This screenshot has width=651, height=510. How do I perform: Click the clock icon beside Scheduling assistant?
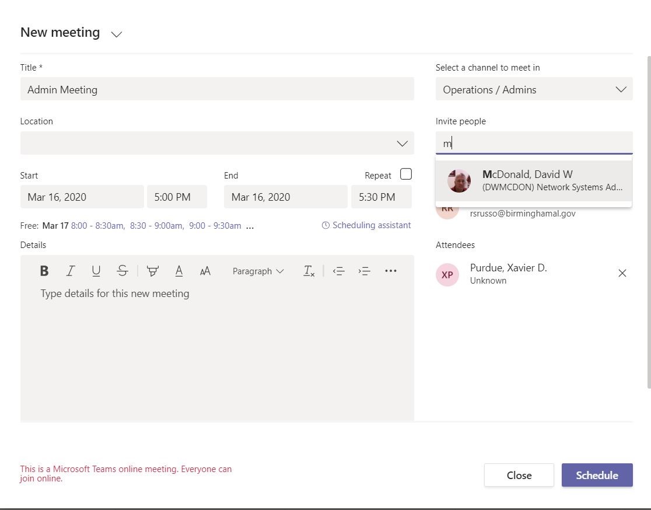tap(325, 225)
